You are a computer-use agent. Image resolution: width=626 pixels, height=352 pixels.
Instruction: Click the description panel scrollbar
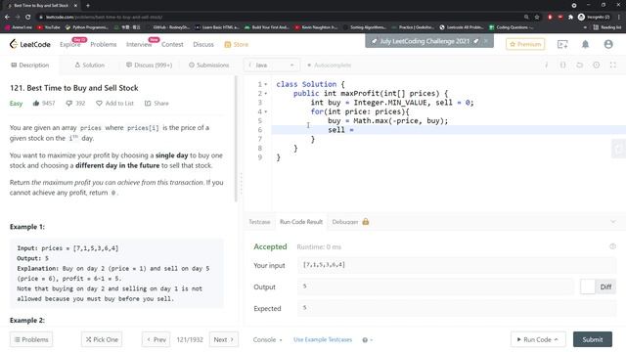[x=236, y=139]
